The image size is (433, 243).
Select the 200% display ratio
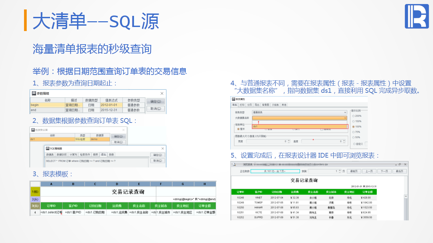pyautogui.click(x=357, y=116)
